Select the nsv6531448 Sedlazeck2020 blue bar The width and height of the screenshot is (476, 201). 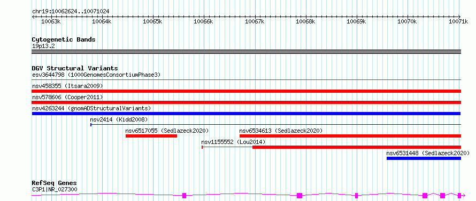424,158
